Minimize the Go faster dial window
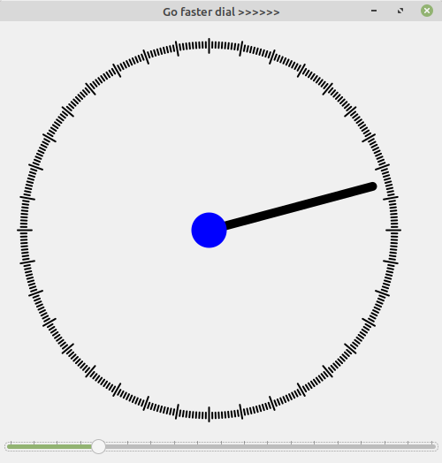 [x=374, y=11]
